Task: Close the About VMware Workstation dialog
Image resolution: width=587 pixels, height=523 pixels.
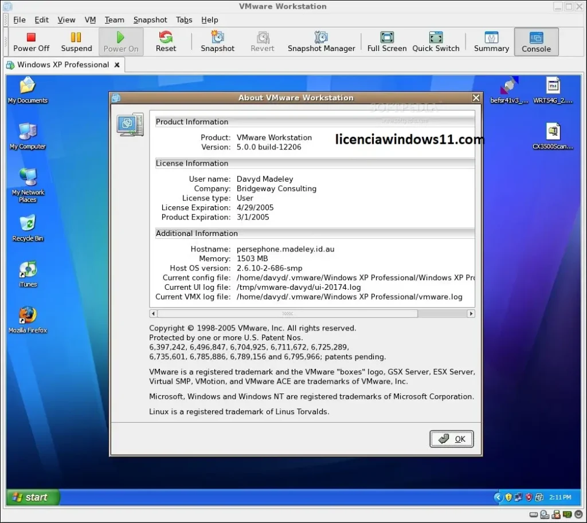Action: point(476,97)
